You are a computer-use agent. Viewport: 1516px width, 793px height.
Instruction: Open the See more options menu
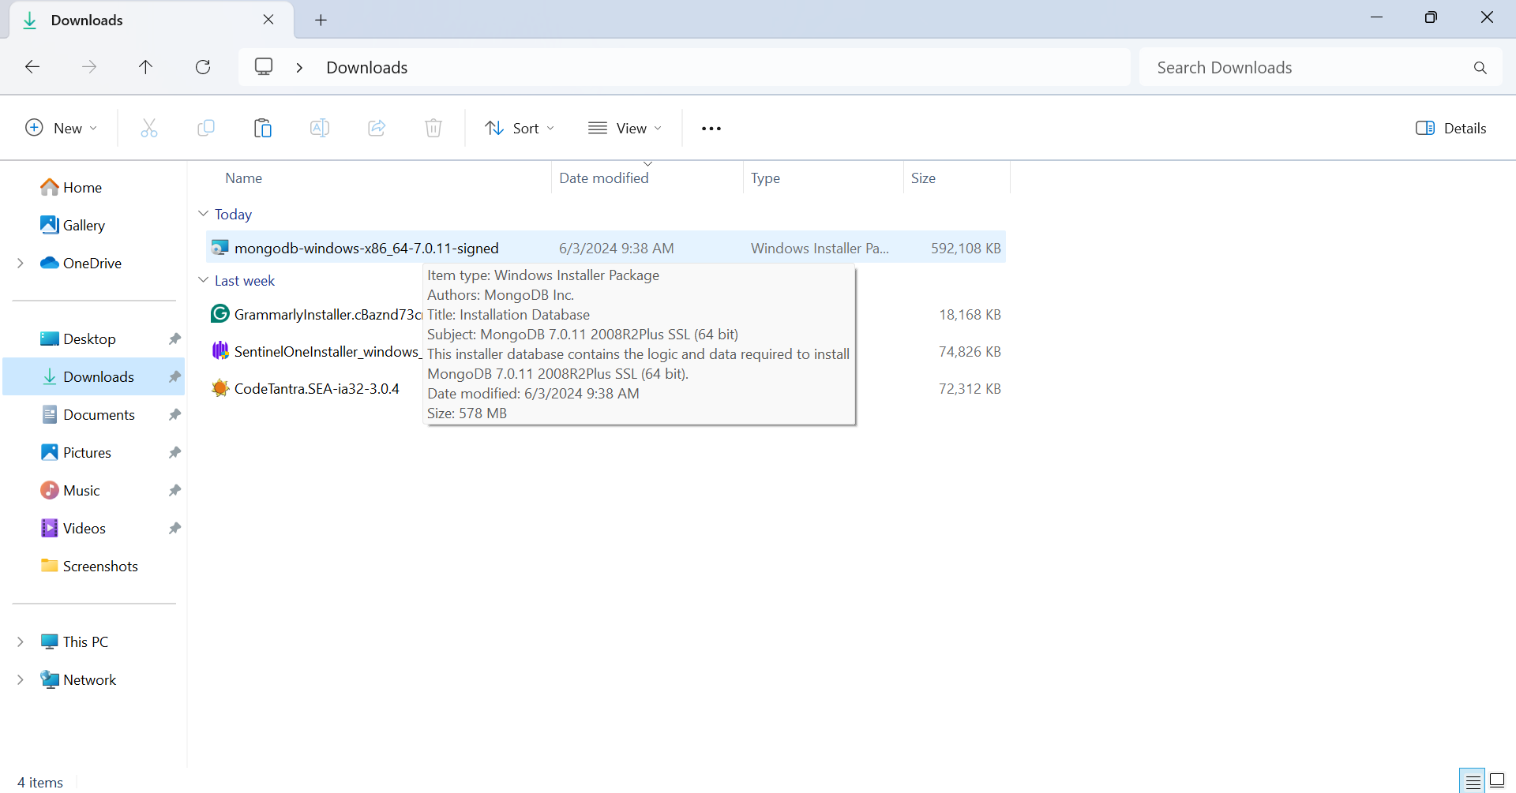pos(711,127)
